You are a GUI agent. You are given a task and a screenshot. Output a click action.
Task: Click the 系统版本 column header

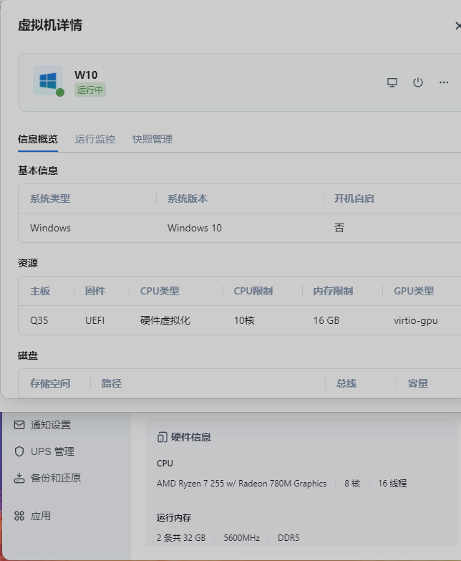point(188,198)
